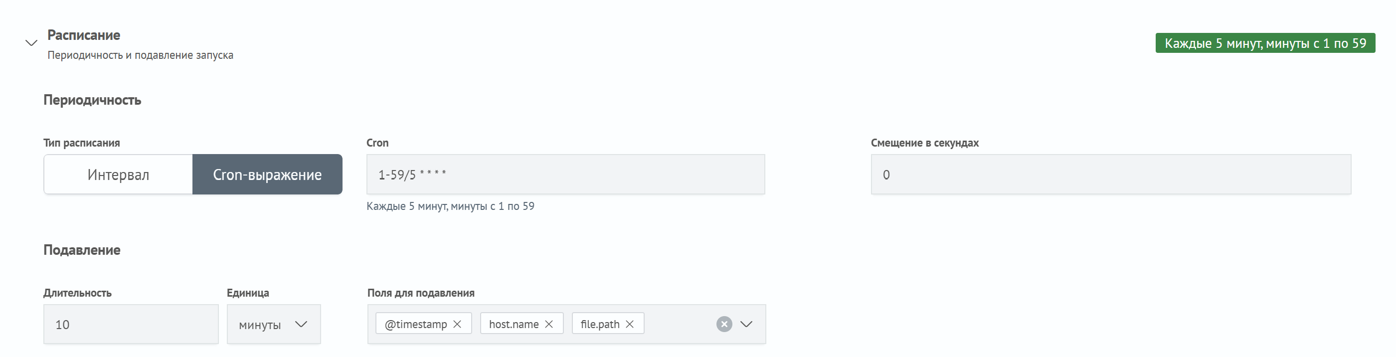This screenshot has height=357, width=1396.
Task: Click the Периодичность subsection heading
Action: pyautogui.click(x=92, y=100)
